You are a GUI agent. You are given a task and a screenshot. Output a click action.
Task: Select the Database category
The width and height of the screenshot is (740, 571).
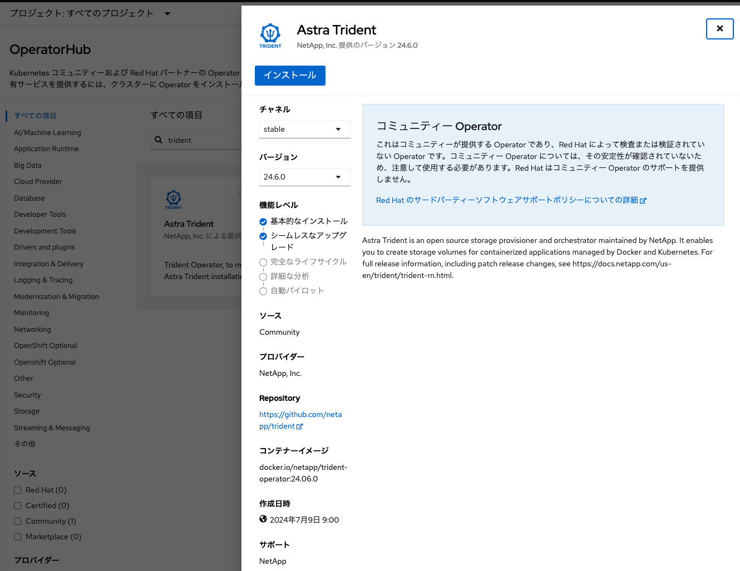(29, 198)
